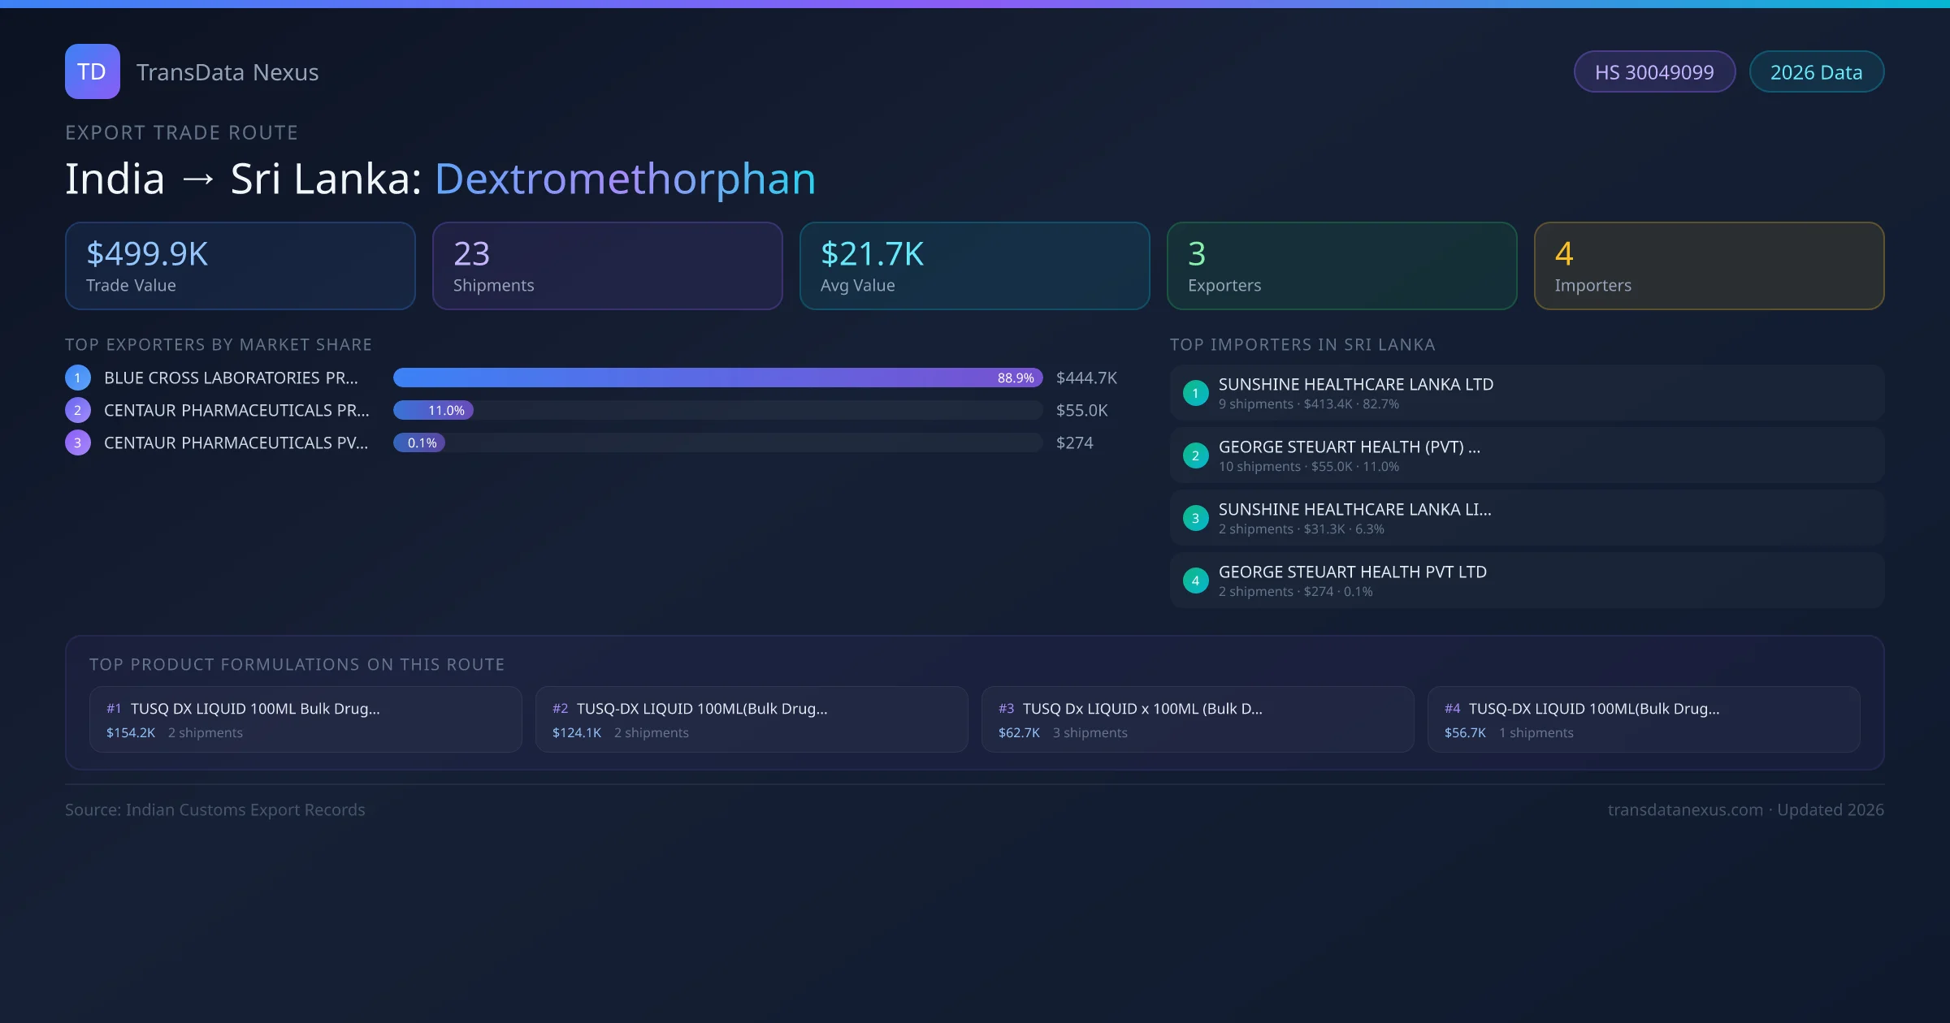Select the 23 Shipments stat card
Viewport: 1950px width, 1023px height.
(608, 266)
